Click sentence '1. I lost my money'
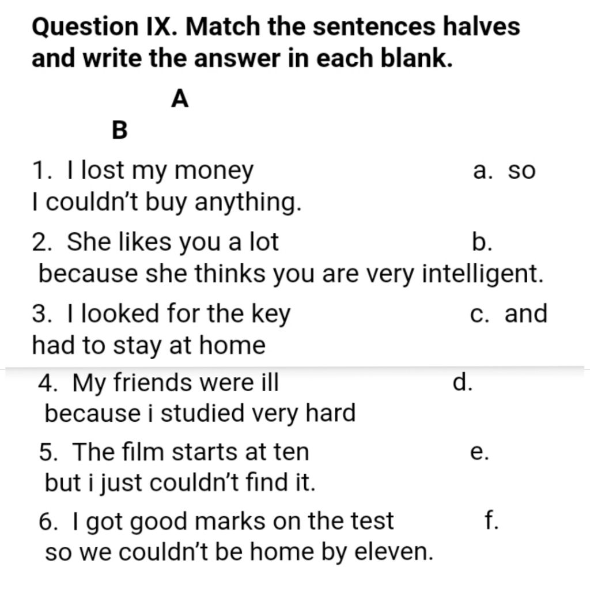The image size is (590, 590). (143, 171)
